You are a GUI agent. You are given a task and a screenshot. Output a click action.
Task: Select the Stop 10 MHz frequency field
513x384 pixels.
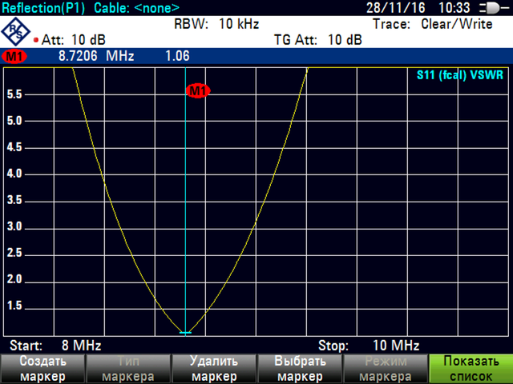coord(369,346)
